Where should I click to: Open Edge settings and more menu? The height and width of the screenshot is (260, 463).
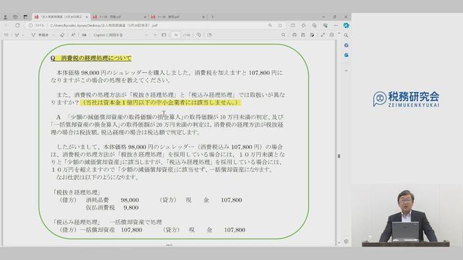point(335,26)
